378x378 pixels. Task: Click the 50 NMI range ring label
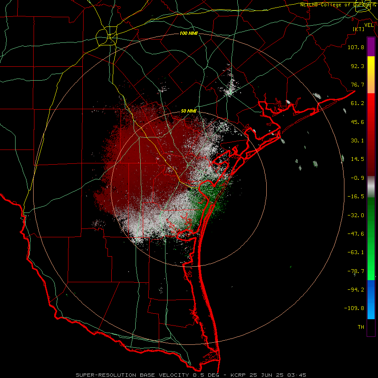(x=189, y=111)
